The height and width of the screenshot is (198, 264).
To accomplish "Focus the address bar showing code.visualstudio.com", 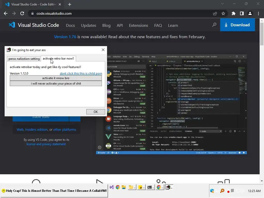I will pos(54,13).
